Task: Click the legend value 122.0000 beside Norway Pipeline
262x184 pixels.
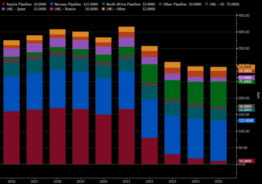Action: 91,4
